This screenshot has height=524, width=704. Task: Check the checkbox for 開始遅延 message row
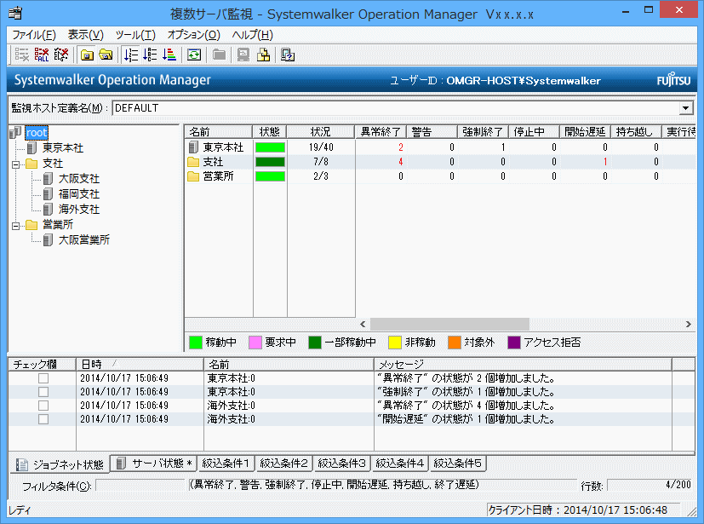coord(43,419)
